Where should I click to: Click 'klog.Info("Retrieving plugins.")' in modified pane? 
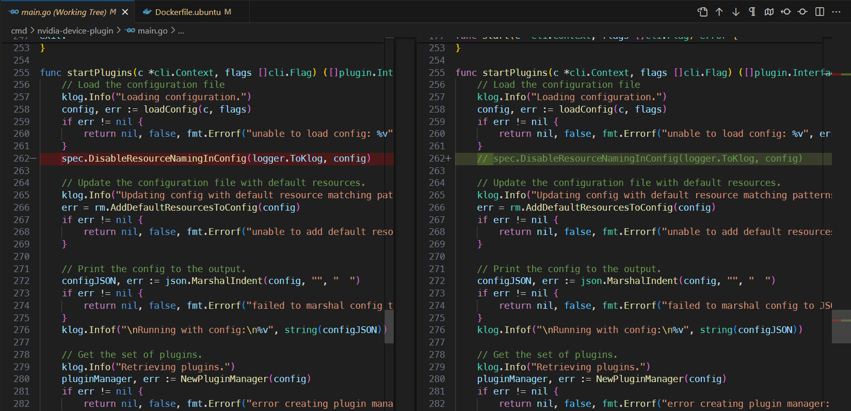[x=564, y=367]
